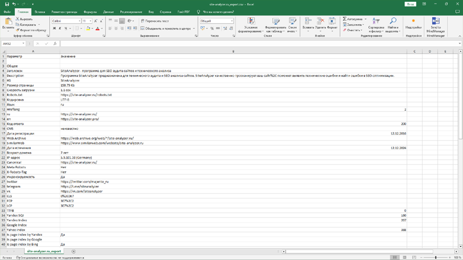463x260 pixels.
Task: Click the formula bar input field
Action: tap(260, 43)
